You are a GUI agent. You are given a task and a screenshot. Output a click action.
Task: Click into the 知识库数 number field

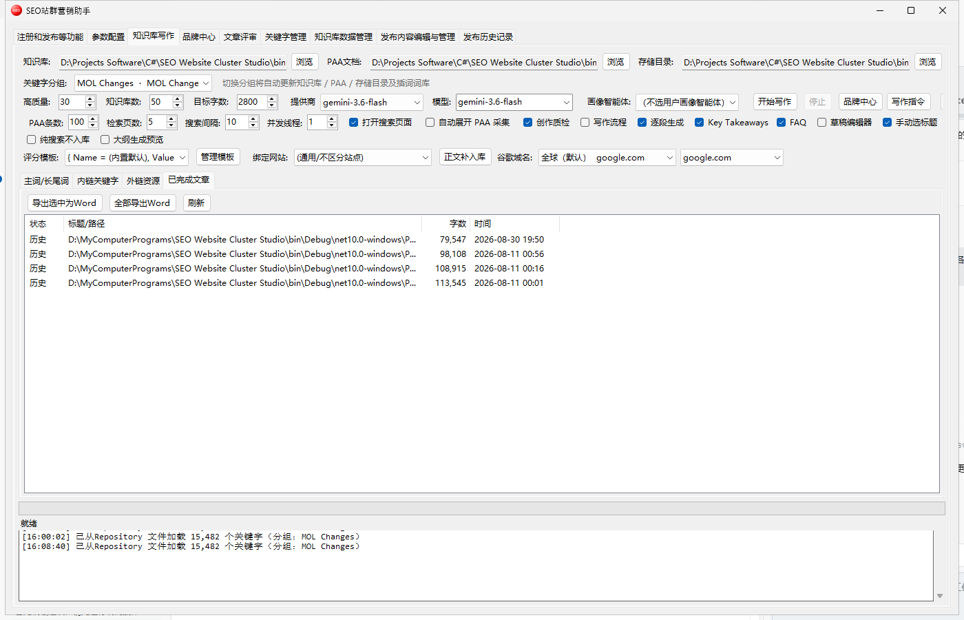click(x=160, y=103)
